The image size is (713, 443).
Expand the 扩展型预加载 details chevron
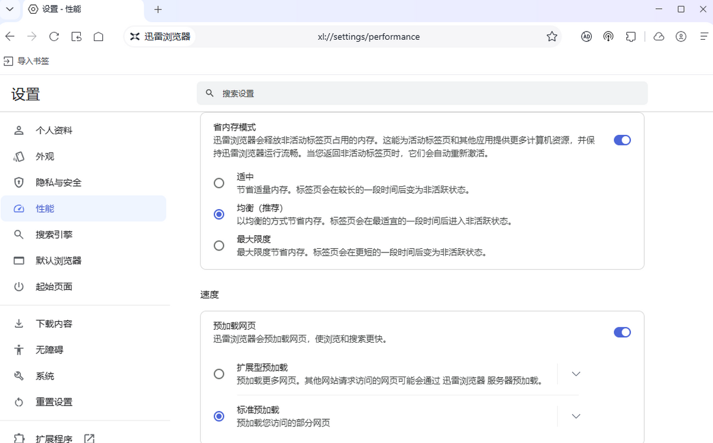[x=575, y=374]
